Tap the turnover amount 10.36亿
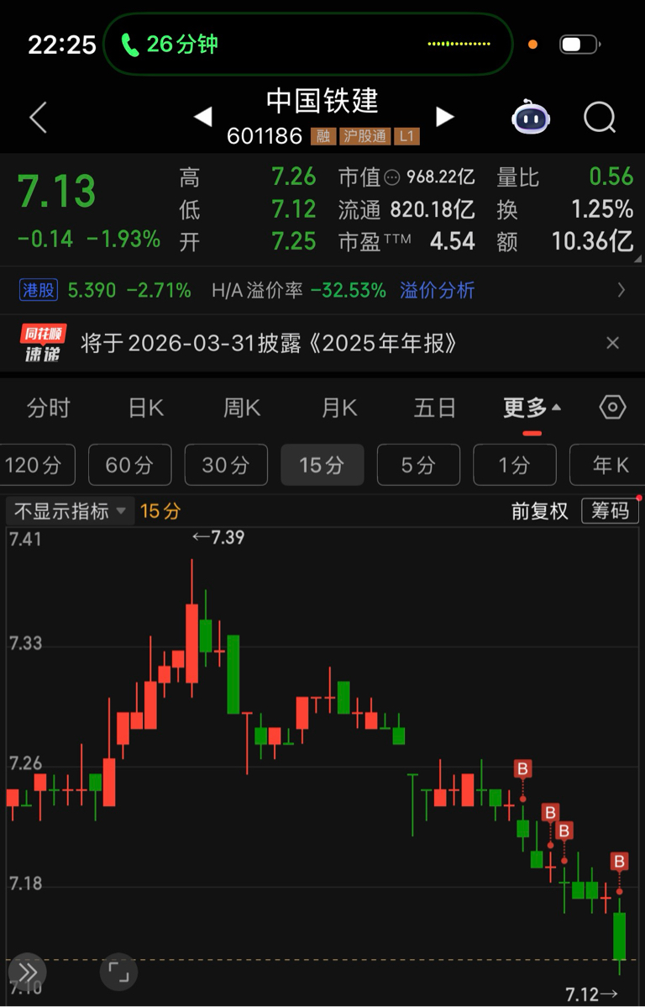Image resolution: width=645 pixels, height=1007 pixels. click(x=592, y=241)
